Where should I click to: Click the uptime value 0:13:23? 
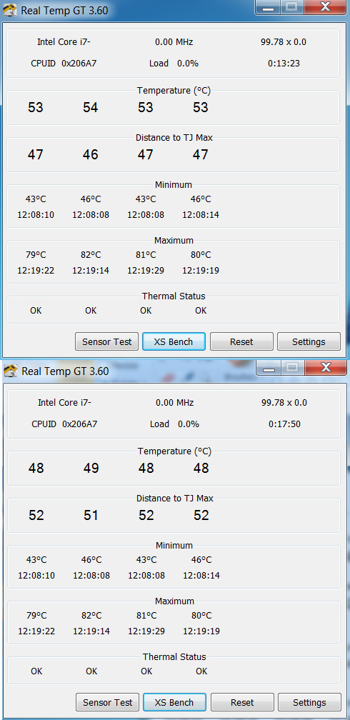tap(284, 64)
